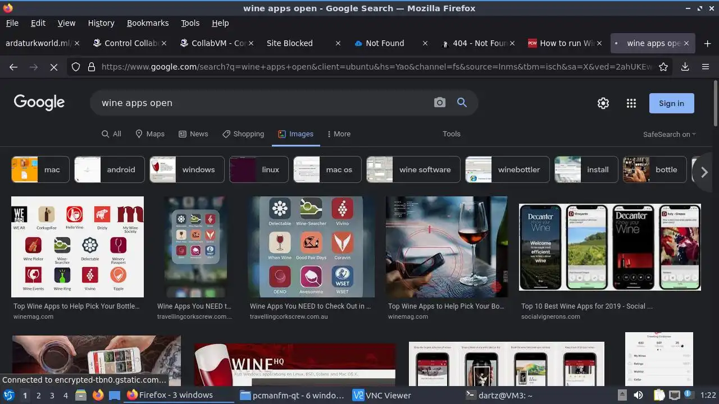Screen dimensions: 719x404
Task: Click the Google Sign in button
Action: tap(672, 103)
